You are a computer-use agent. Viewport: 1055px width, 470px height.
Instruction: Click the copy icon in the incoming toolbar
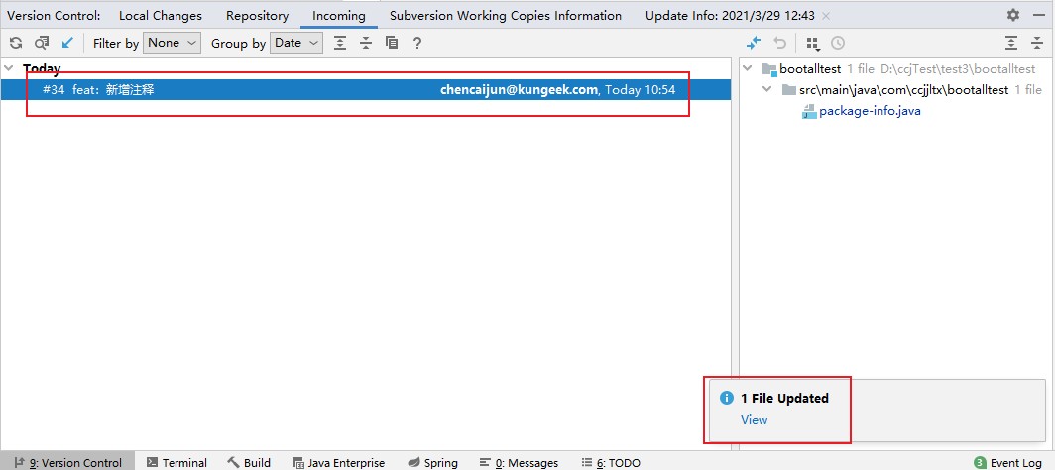pyautogui.click(x=392, y=43)
